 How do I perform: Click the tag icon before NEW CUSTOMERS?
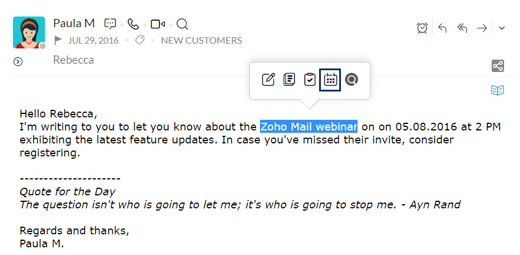[x=140, y=41]
